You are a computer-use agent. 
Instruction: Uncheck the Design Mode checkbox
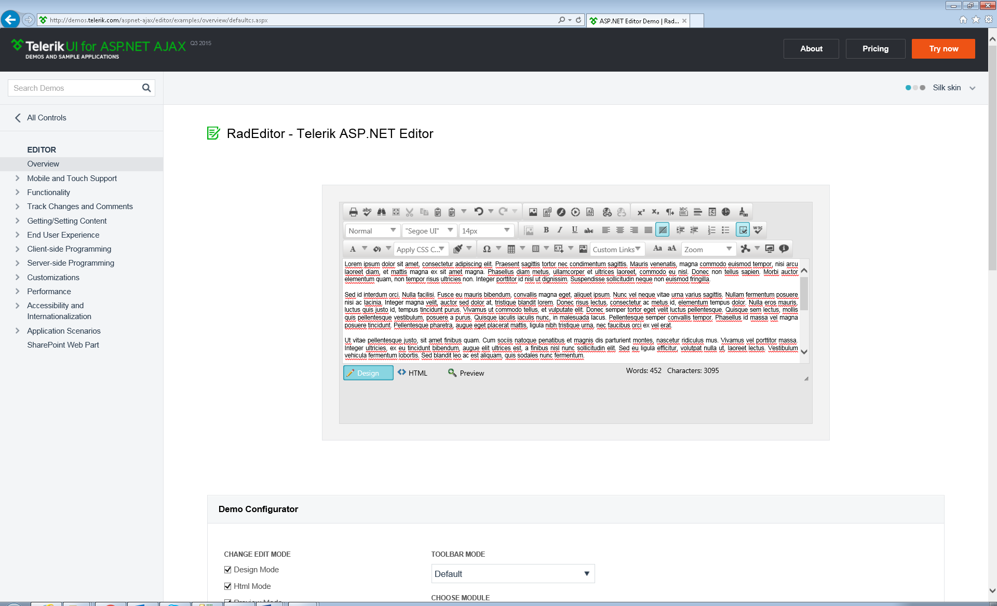227,570
